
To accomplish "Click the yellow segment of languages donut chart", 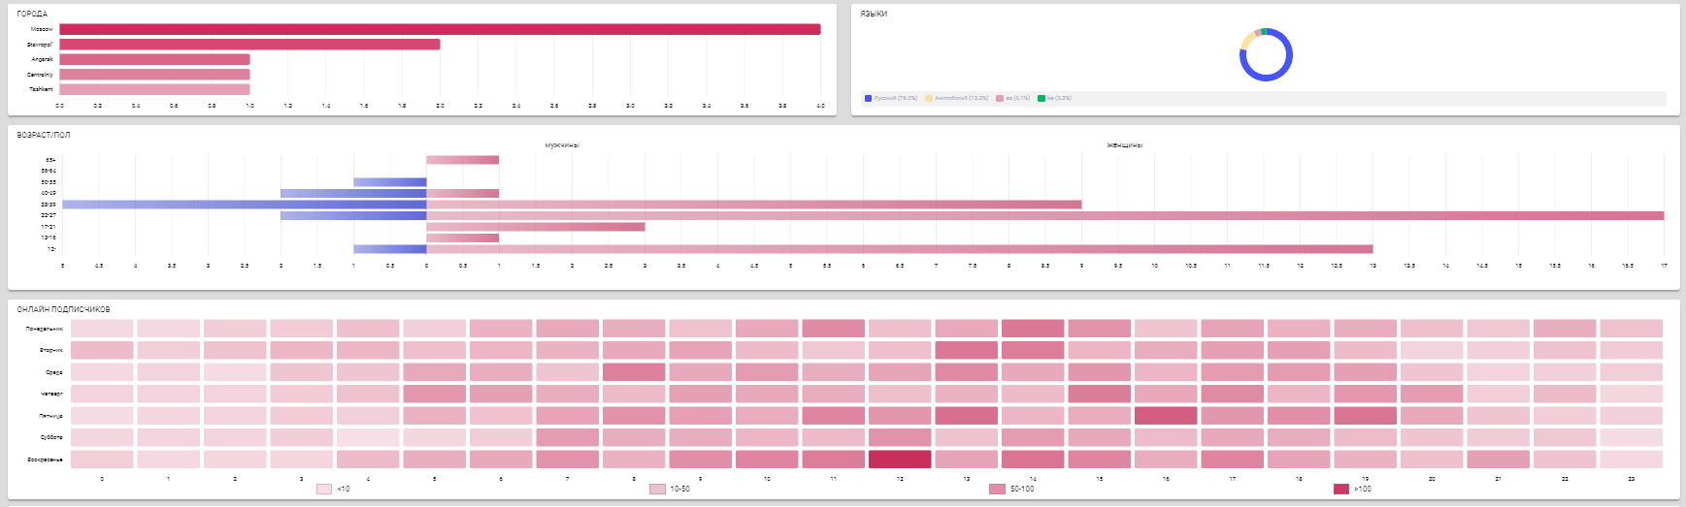I will 1245,42.
